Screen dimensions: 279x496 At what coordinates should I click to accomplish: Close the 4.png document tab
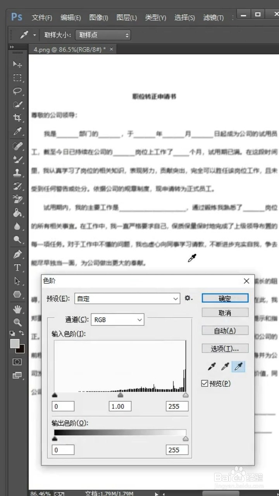[112, 49]
